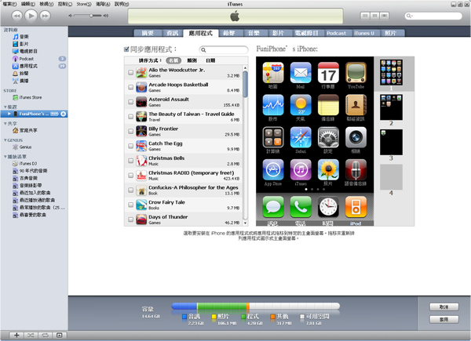Select the Calculator app icon
The image size is (471, 341).
click(x=272, y=137)
